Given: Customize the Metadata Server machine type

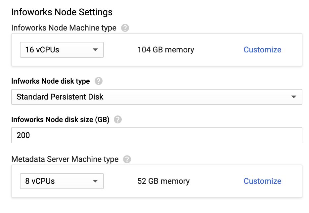Looking at the screenshot, I should click(262, 181).
